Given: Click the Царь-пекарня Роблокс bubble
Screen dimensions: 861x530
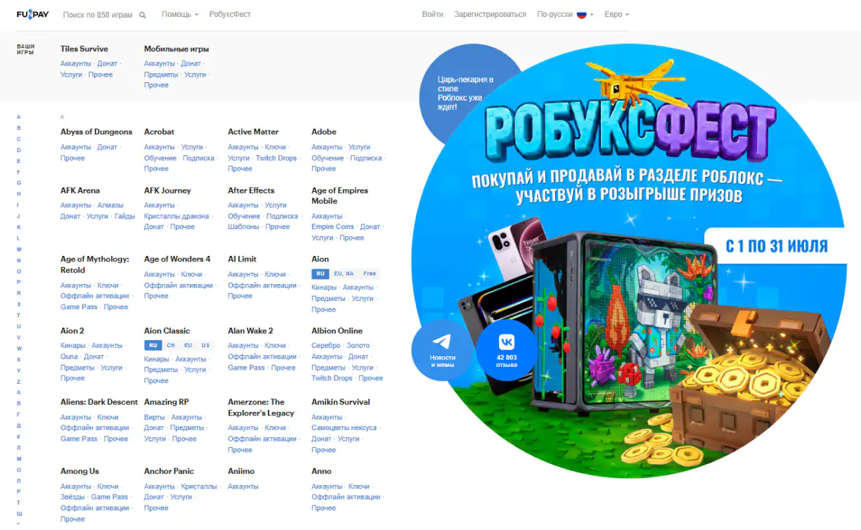Looking at the screenshot, I should click(x=465, y=93).
